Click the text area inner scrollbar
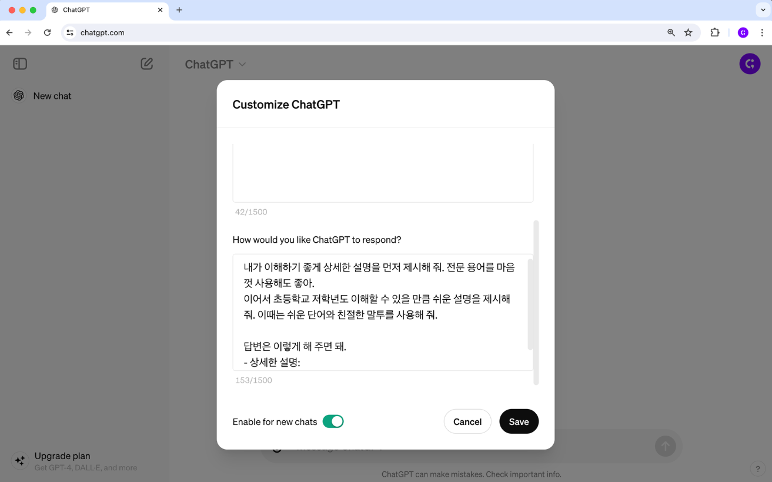The width and height of the screenshot is (772, 482). pos(530,304)
